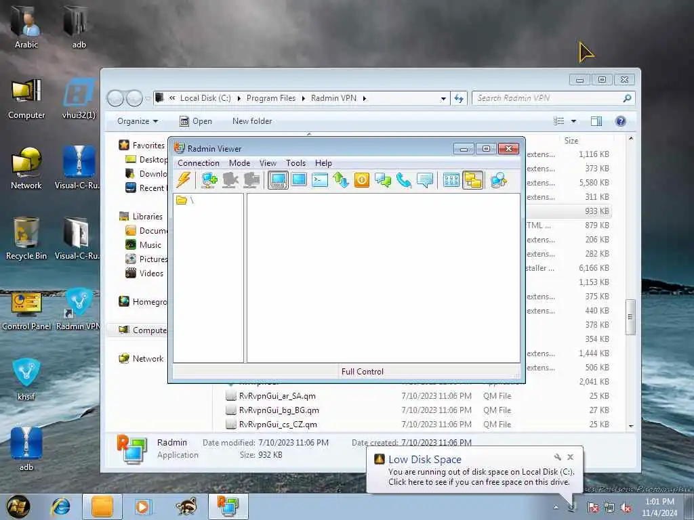Select Text Chat mode icon
The height and width of the screenshot is (520, 694).
(383, 180)
